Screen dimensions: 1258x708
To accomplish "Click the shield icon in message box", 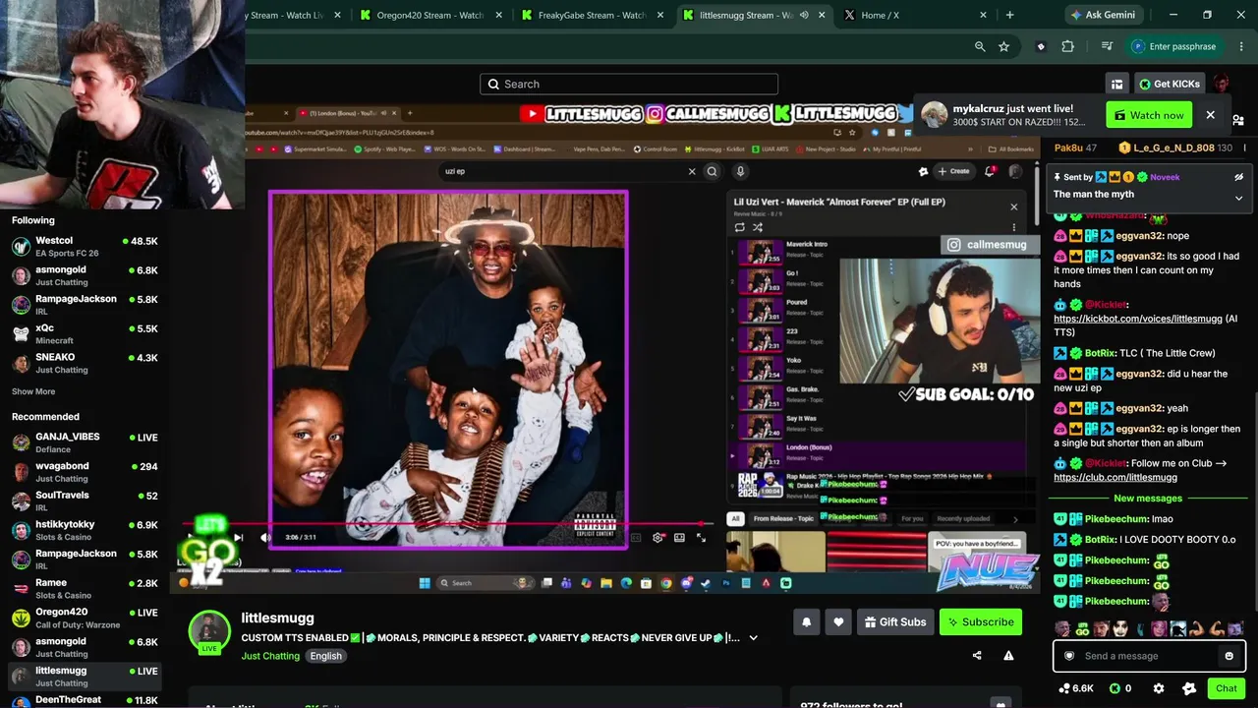I will pos(1069,656).
